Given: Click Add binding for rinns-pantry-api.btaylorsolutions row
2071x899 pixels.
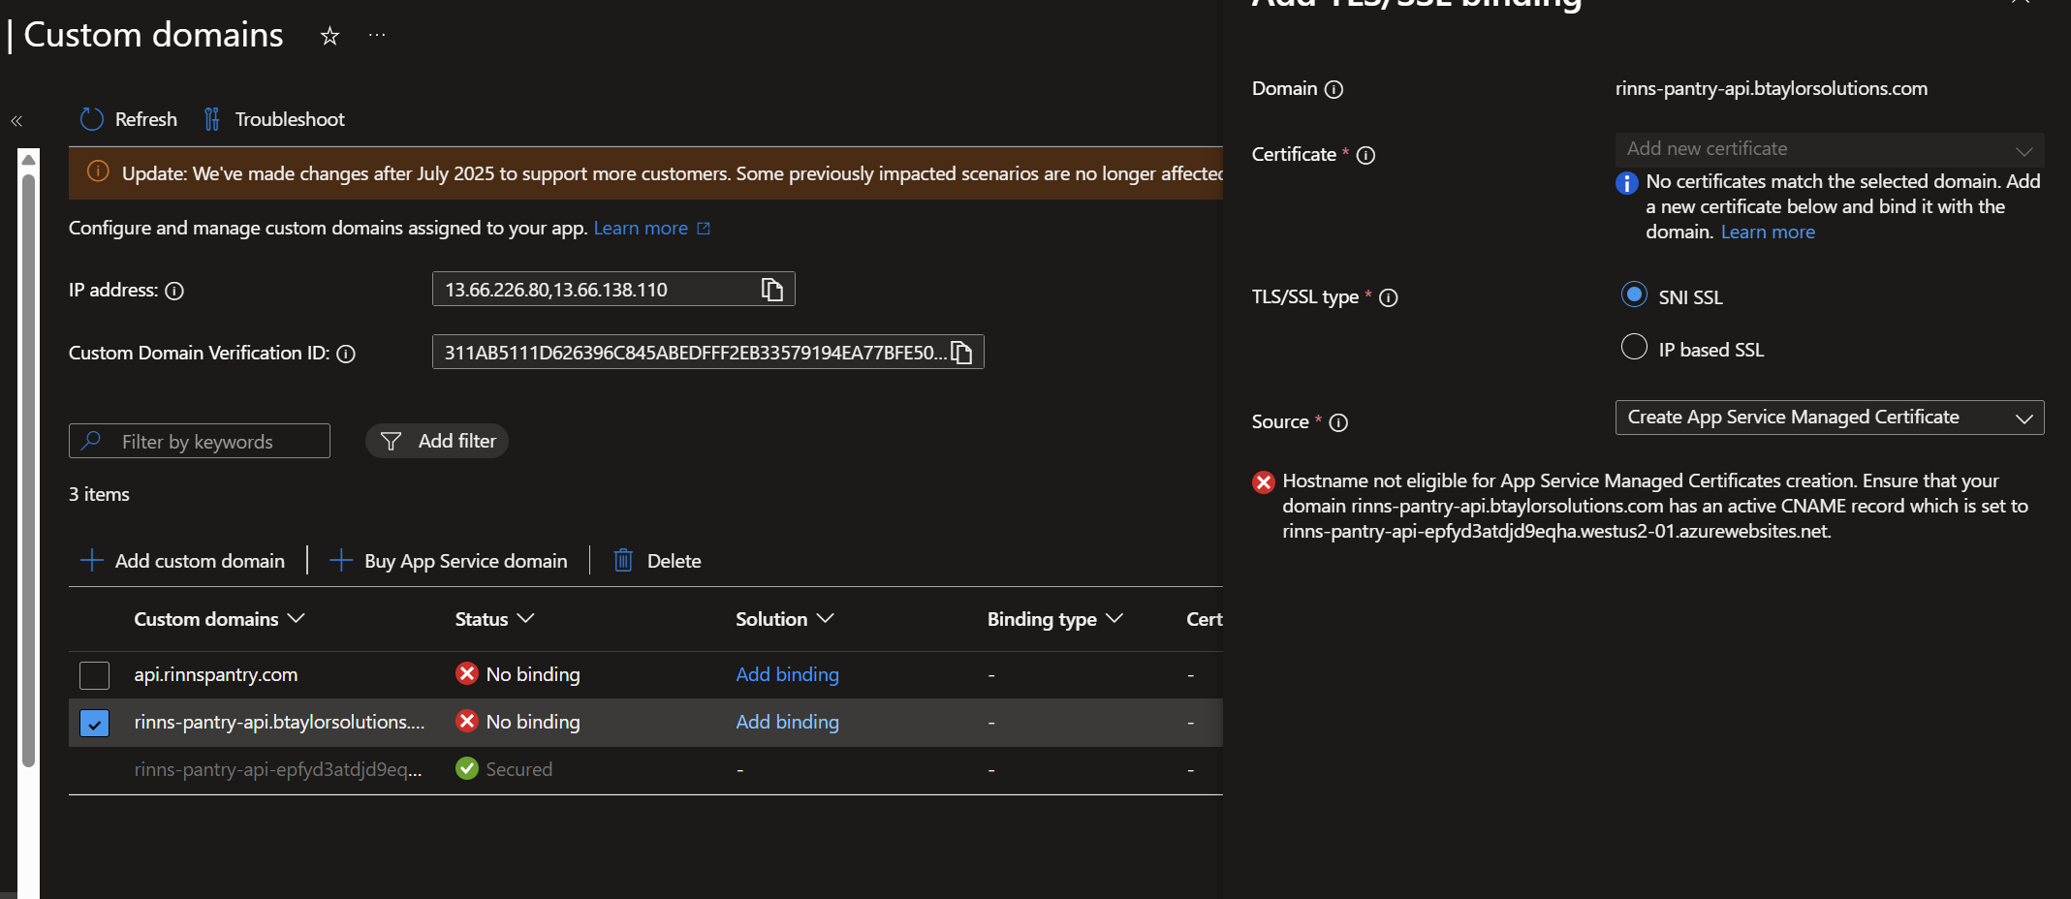Looking at the screenshot, I should pyautogui.click(x=787, y=722).
